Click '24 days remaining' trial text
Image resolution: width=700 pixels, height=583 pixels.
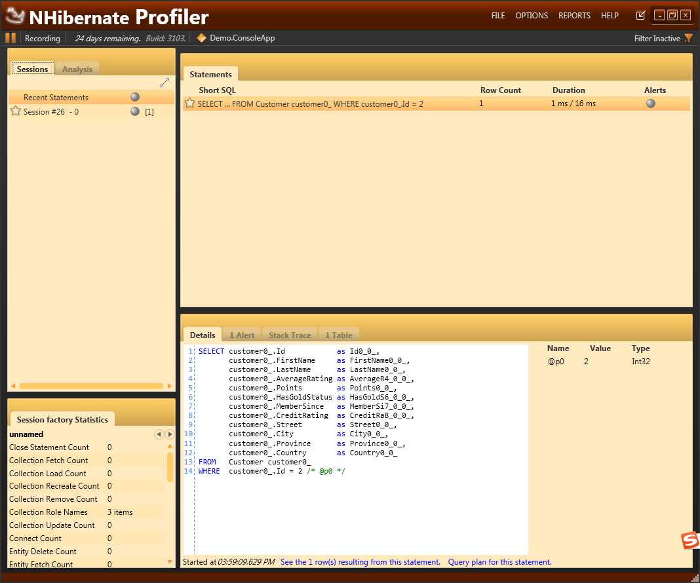[x=107, y=39]
